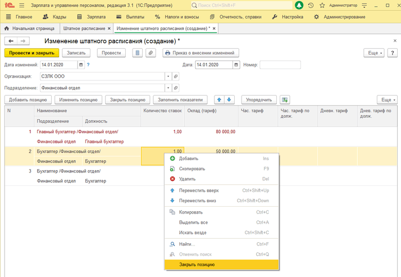The width and height of the screenshot is (401, 277).
Task: Choose Закрыть позицию in context menu
Action: (197, 265)
